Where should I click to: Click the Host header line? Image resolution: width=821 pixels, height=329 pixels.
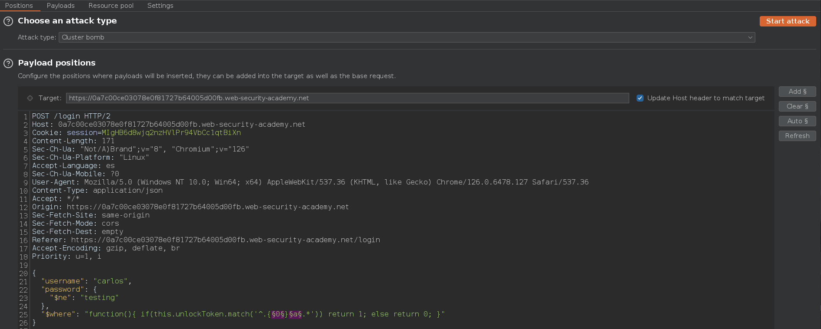[169, 125]
